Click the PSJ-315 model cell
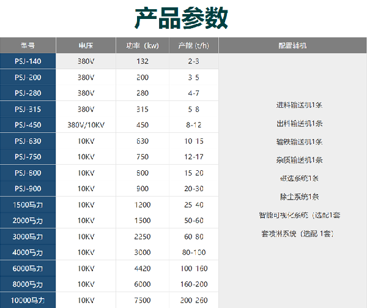 [28, 109]
